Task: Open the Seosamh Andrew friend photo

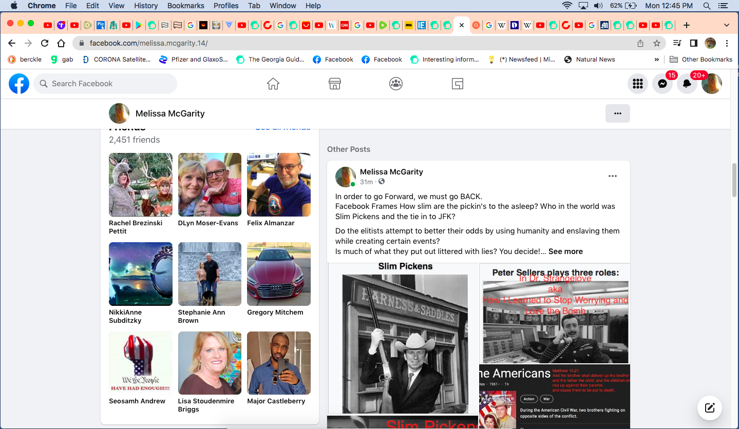Action: [x=141, y=363]
